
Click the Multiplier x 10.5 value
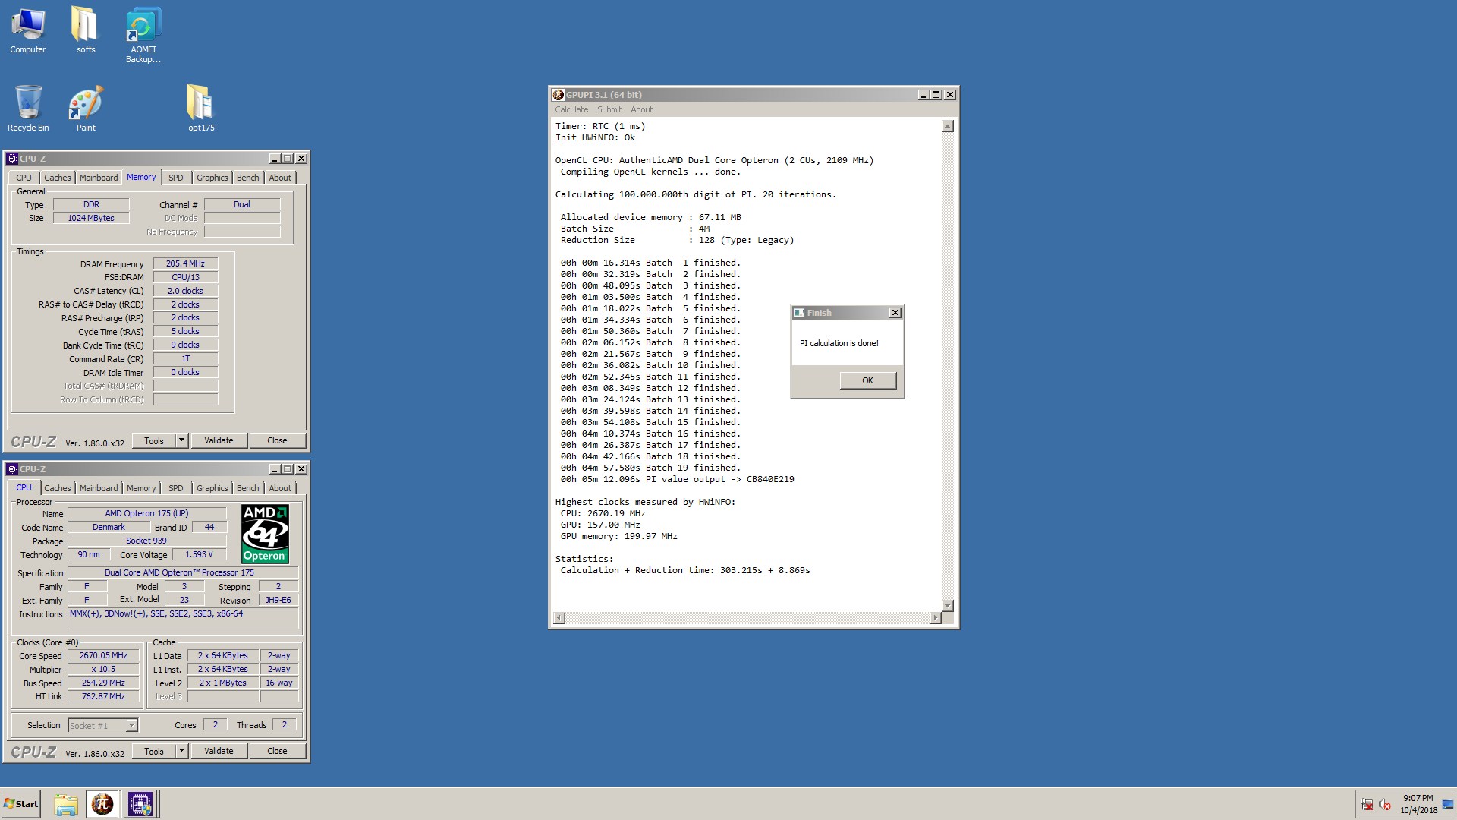tap(103, 669)
